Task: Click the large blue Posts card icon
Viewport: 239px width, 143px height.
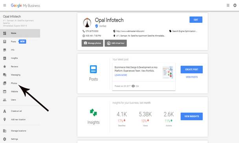Action: pos(93,69)
